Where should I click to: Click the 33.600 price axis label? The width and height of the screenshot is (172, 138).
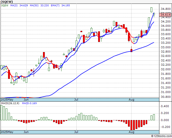pos(166,34)
